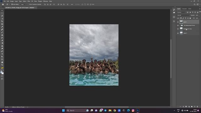Viewport: 201px width, 113px height.
Task: Select the Hand tool
Action: coord(2,62)
